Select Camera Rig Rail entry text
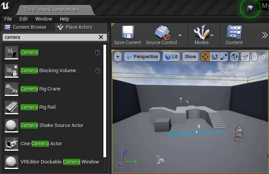The height and width of the screenshot is (174, 269). [x=38, y=107]
